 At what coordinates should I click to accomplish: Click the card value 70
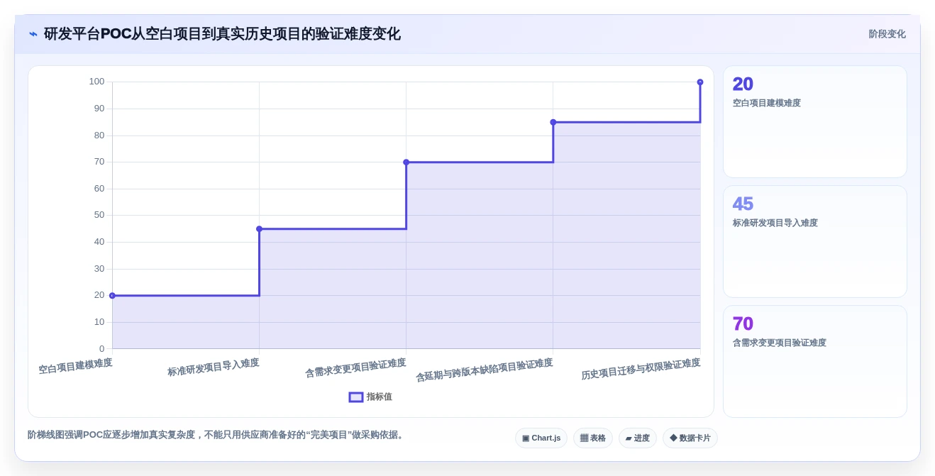pyautogui.click(x=743, y=324)
